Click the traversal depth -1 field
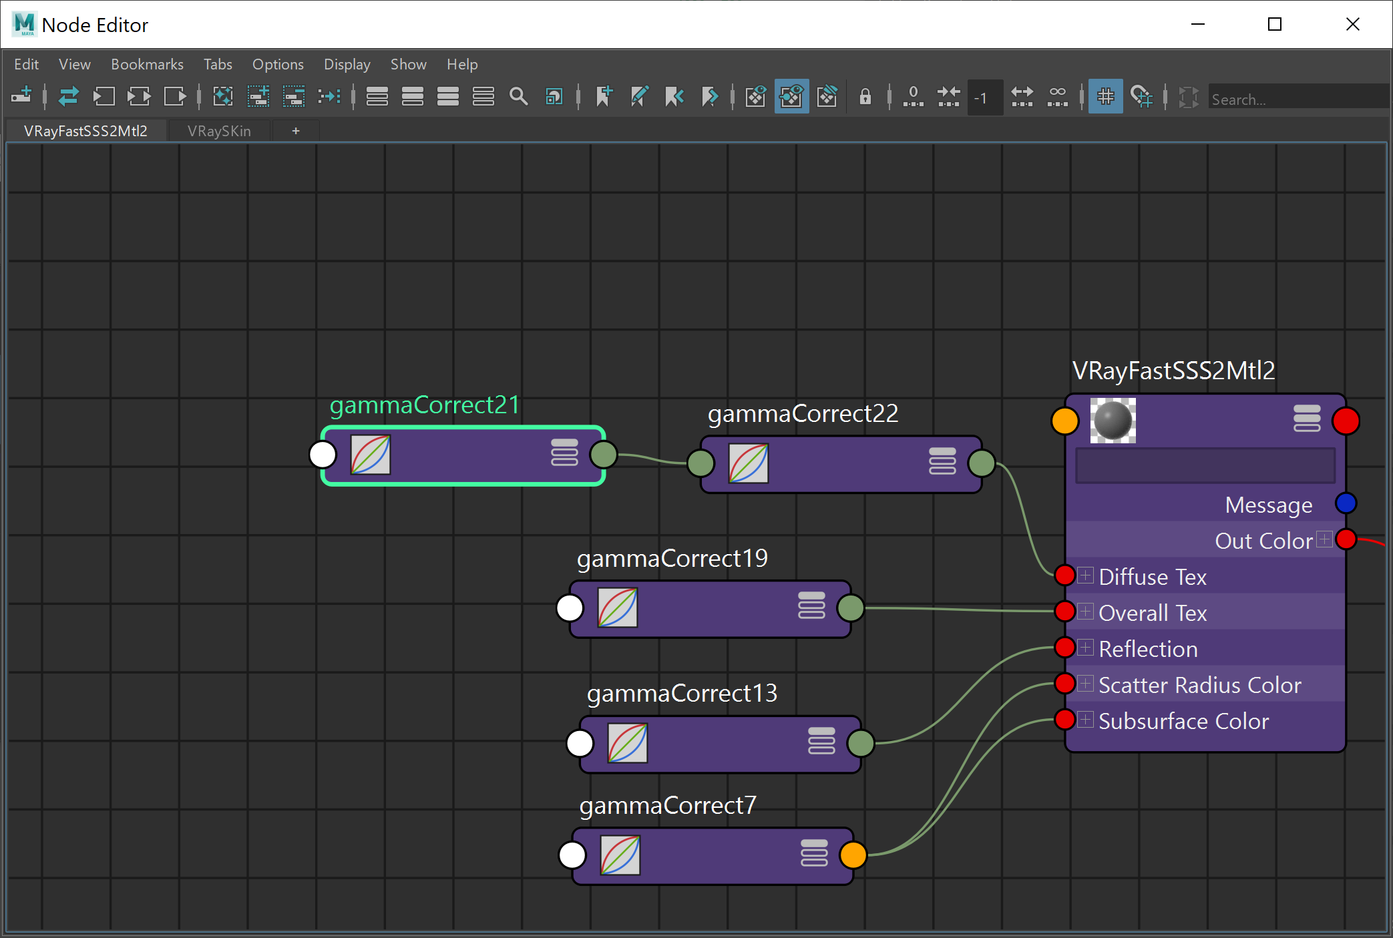The height and width of the screenshot is (938, 1393). pos(985,97)
